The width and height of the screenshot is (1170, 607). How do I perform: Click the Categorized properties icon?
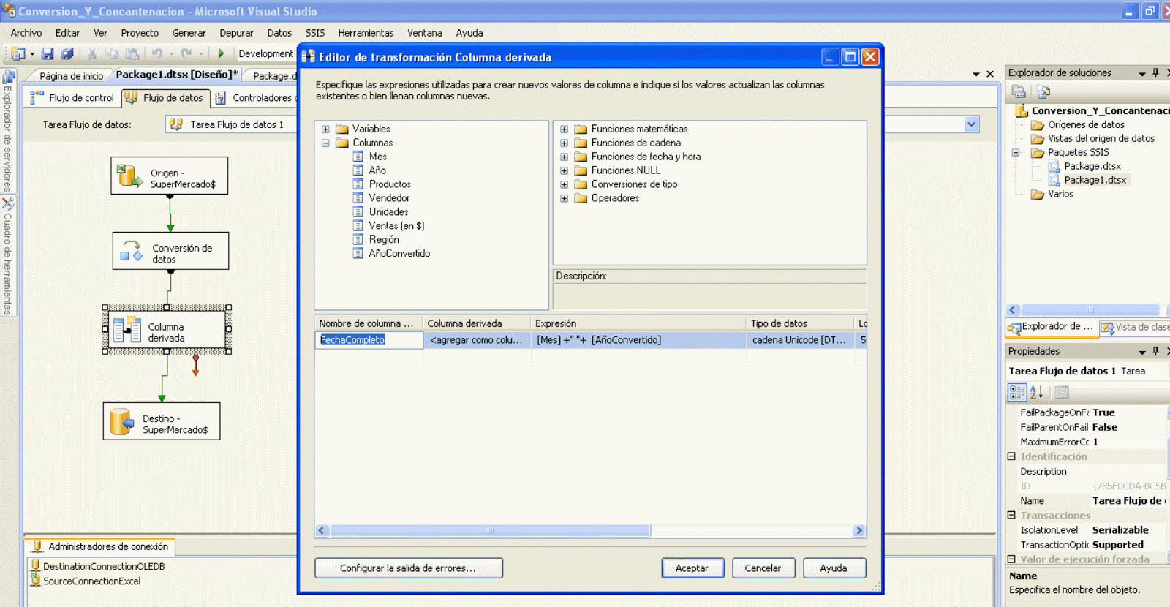pos(1017,393)
